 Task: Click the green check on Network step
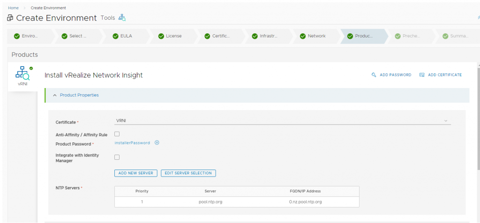point(303,36)
